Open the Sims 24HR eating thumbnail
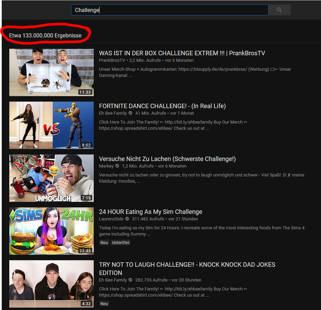This screenshot has height=310, width=321. 51,231
